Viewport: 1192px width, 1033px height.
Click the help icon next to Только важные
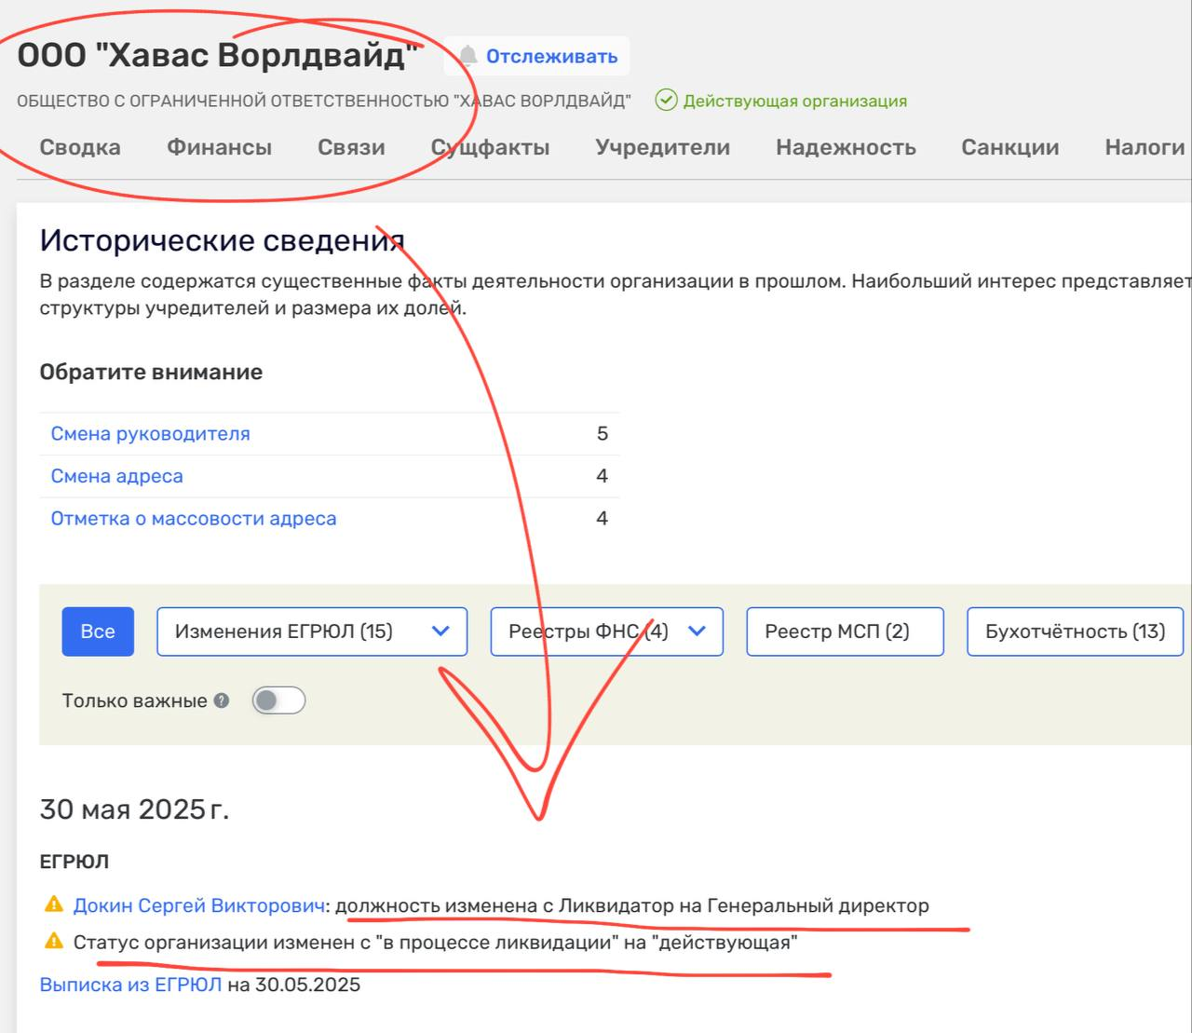pyautogui.click(x=222, y=700)
